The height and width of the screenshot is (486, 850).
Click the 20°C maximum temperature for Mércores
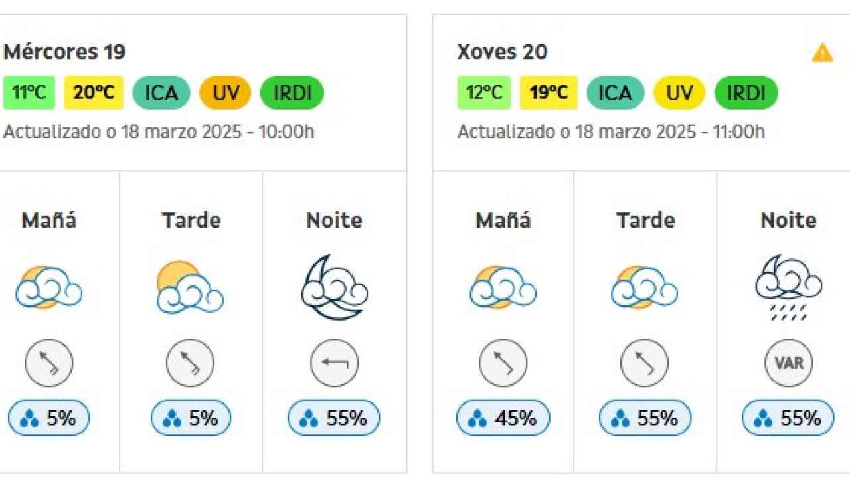click(x=94, y=93)
